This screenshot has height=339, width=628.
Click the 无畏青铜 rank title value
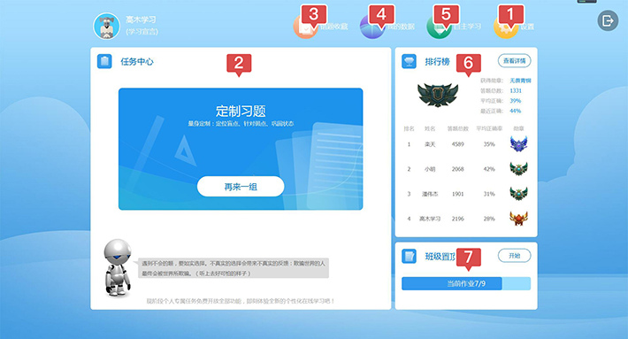(x=520, y=81)
